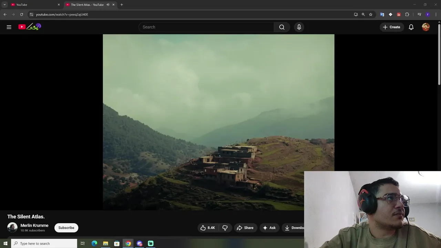The image size is (441, 248).
Task: Click the Windows taskbar search box
Action: coord(44,244)
